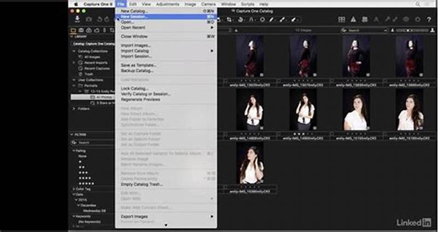Open the Apple menu
The width and height of the screenshot is (438, 232).
pos(76,4)
